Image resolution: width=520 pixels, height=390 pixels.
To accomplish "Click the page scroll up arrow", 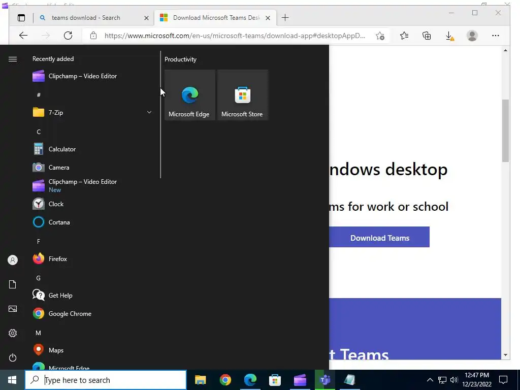I will (505, 50).
